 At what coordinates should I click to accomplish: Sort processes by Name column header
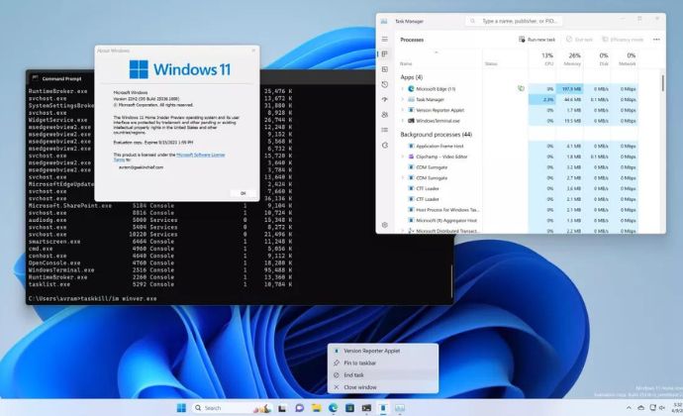point(439,58)
